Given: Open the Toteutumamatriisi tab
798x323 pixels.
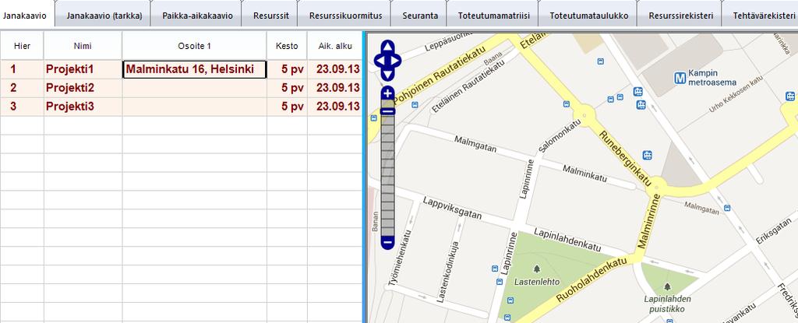Looking at the screenshot, I should click(x=493, y=16).
